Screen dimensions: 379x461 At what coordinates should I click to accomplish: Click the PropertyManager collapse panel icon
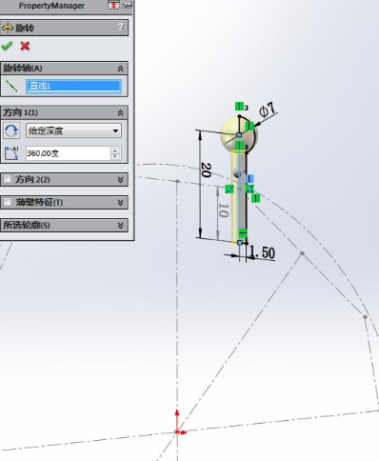113,5
